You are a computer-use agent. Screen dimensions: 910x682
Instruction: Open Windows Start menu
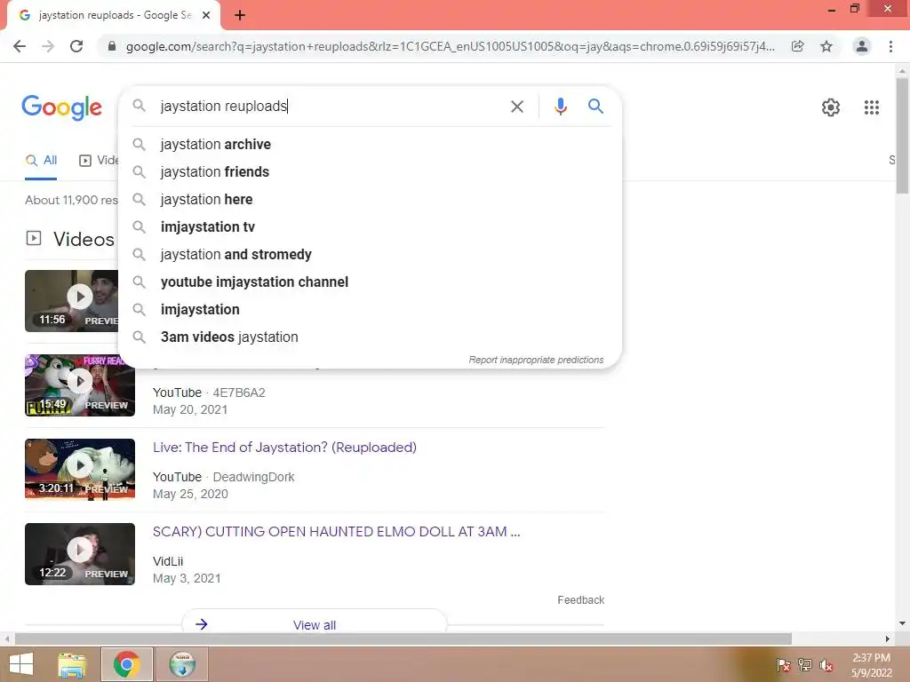pos(21,664)
